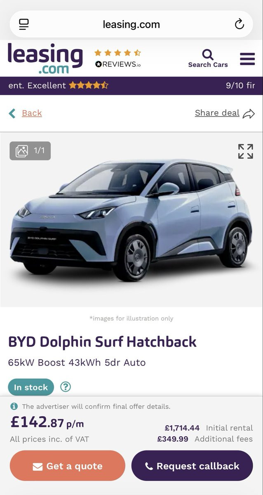Go back using the Back link
The image size is (263, 495).
[x=32, y=113]
